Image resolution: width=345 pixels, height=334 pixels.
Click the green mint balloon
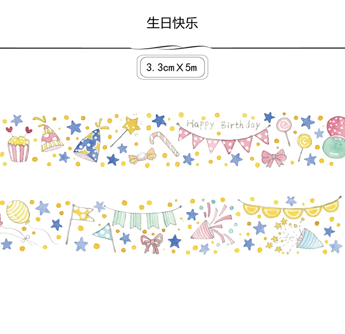(x=334, y=146)
